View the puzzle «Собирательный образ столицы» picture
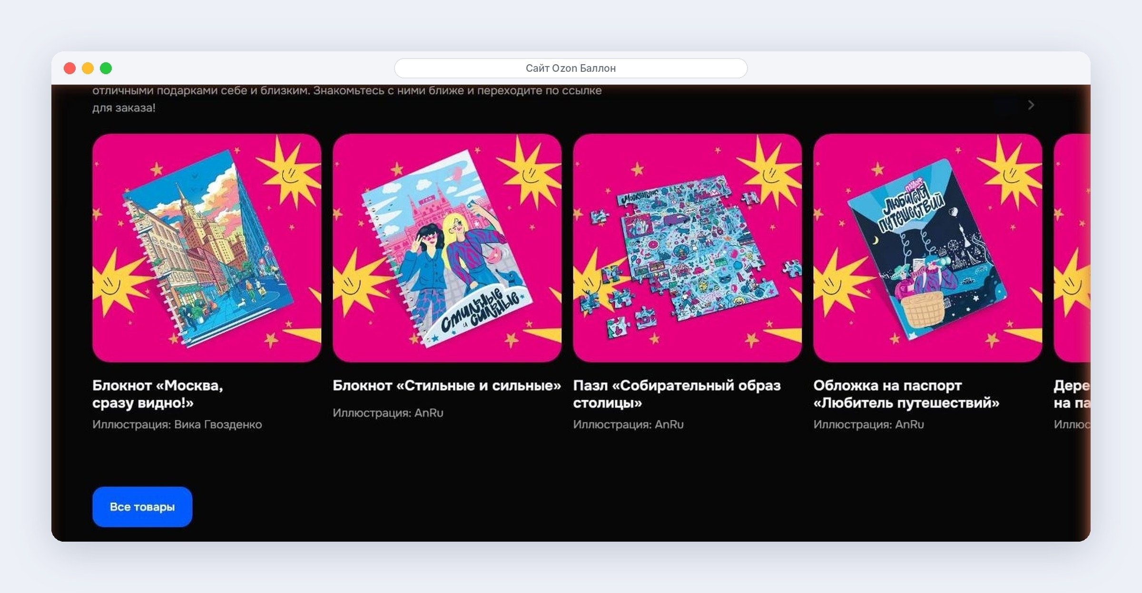Image resolution: width=1142 pixels, height=593 pixels. pyautogui.click(x=688, y=248)
